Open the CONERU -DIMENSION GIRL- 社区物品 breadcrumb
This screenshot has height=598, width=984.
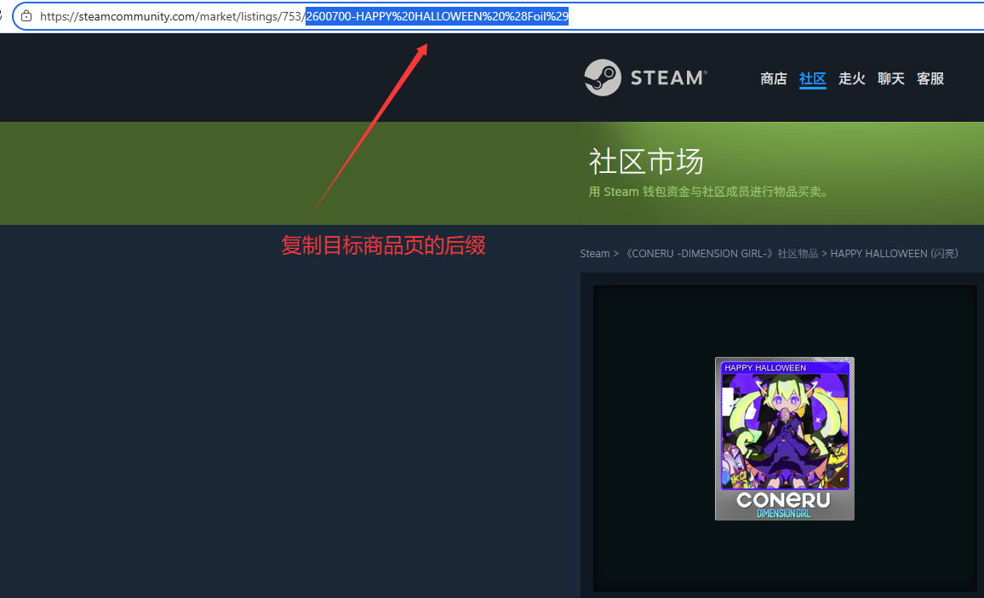(x=721, y=254)
